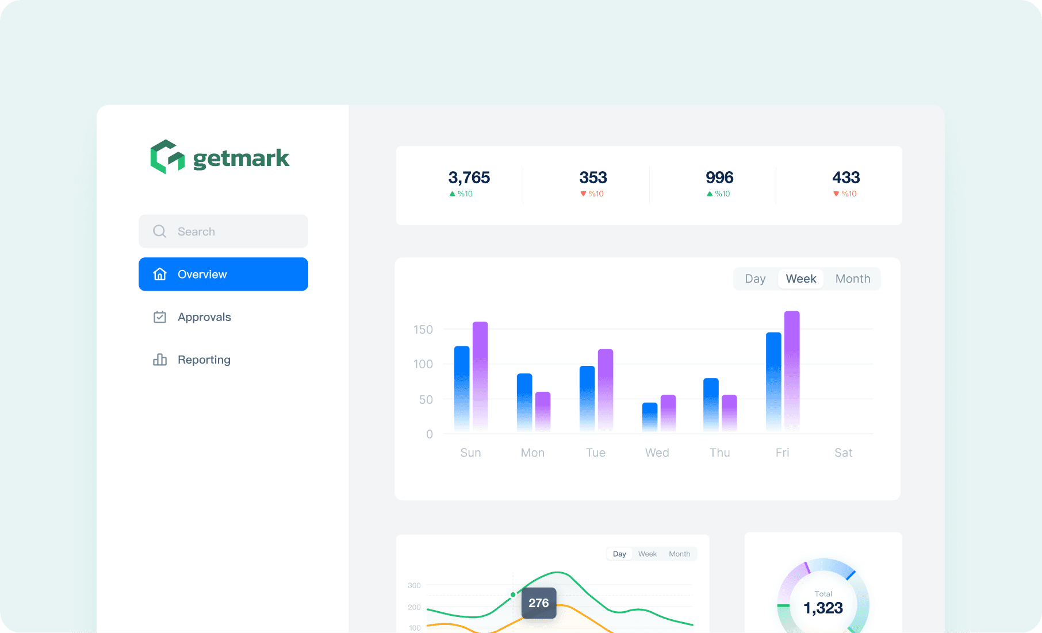The image size is (1042, 633).
Task: Click the purple Tuesday bar
Action: (x=606, y=391)
